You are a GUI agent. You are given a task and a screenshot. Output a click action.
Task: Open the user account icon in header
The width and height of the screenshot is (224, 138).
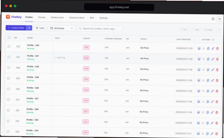click(x=213, y=19)
